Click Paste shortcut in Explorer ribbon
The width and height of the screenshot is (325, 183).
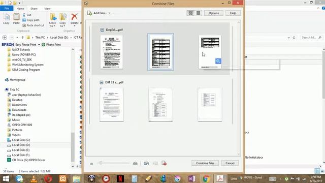(x=34, y=25)
